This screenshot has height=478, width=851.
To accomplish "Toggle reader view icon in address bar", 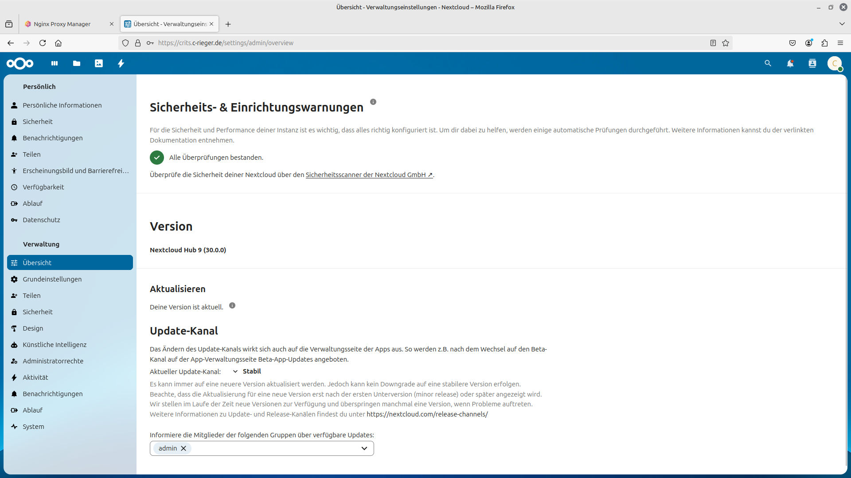I will (713, 43).
